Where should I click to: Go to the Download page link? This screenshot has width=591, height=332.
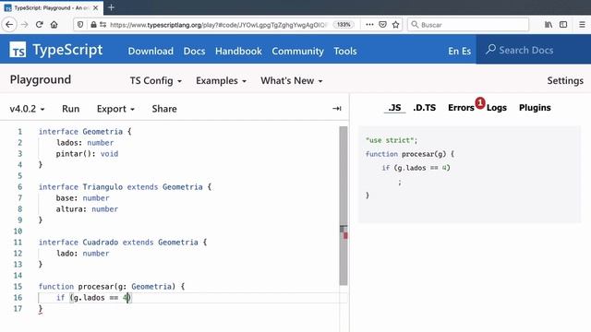pyautogui.click(x=151, y=51)
